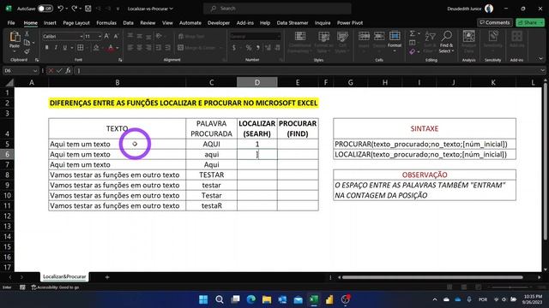Toggle Italic formatting
549x308 pixels.
pyautogui.click(x=56, y=48)
